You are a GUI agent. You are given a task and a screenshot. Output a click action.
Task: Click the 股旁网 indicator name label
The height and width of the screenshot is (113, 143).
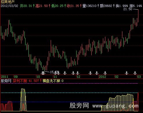[6, 81]
